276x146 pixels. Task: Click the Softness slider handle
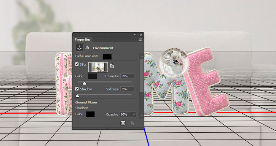[77, 96]
